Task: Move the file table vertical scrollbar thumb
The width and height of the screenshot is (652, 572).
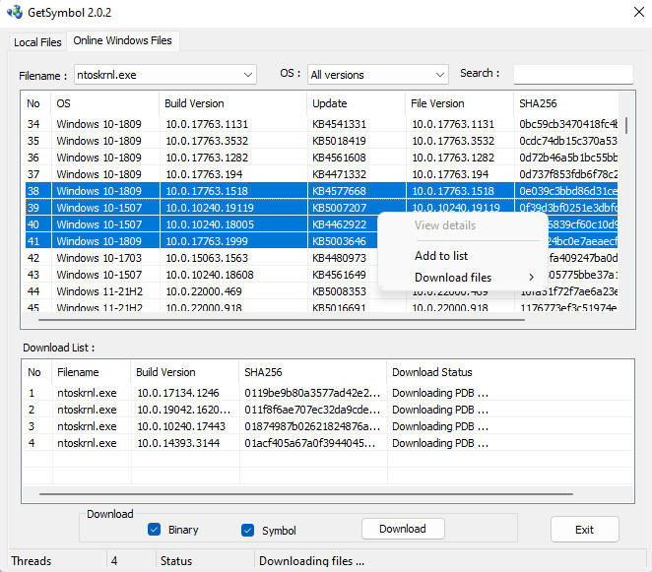Action: (626, 125)
